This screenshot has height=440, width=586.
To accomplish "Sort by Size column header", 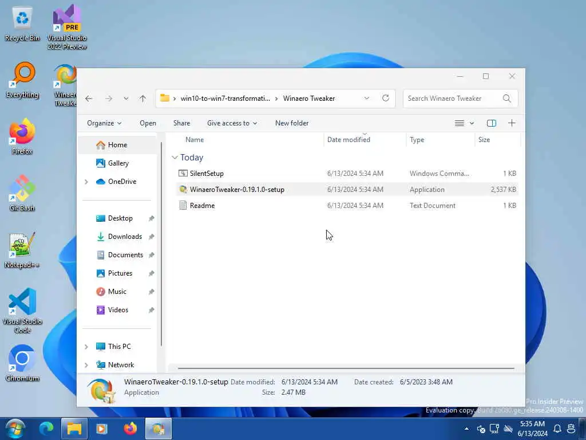I will 497,140.
